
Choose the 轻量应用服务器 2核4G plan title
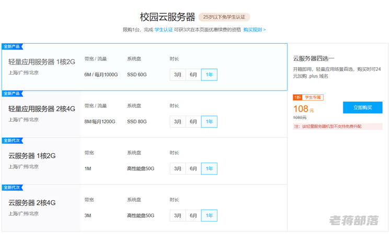pyautogui.click(x=42, y=109)
